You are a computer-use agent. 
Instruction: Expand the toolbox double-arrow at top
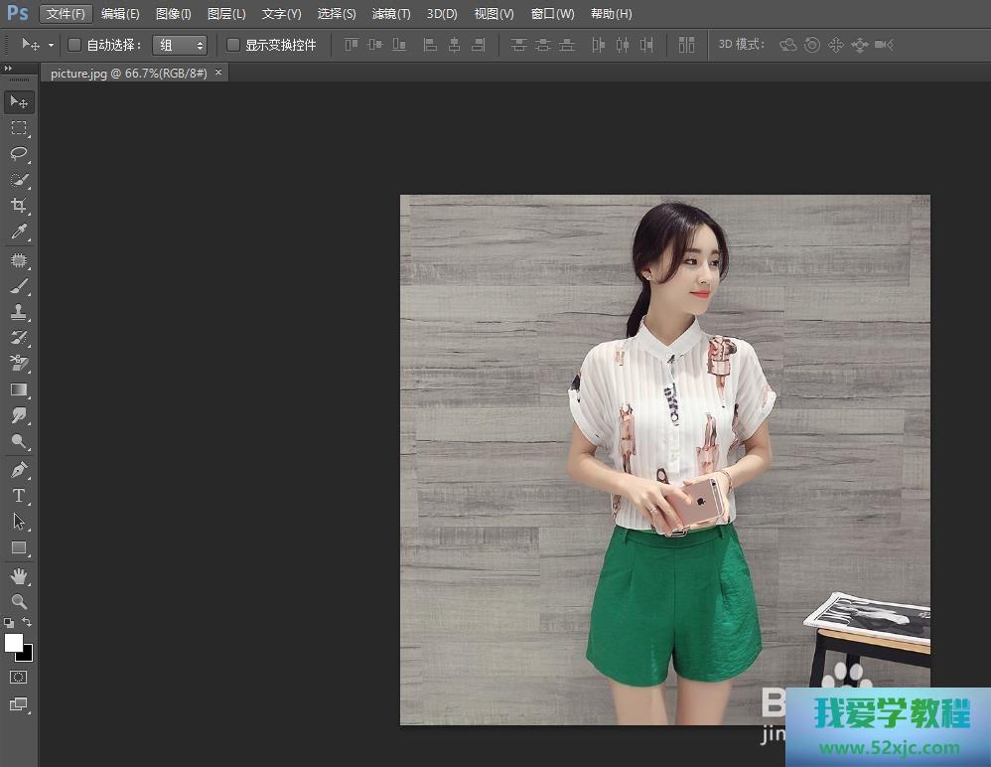pos(9,68)
